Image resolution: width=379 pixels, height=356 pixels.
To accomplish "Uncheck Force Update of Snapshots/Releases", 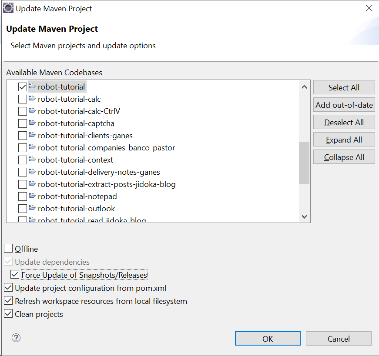I will click(x=15, y=275).
